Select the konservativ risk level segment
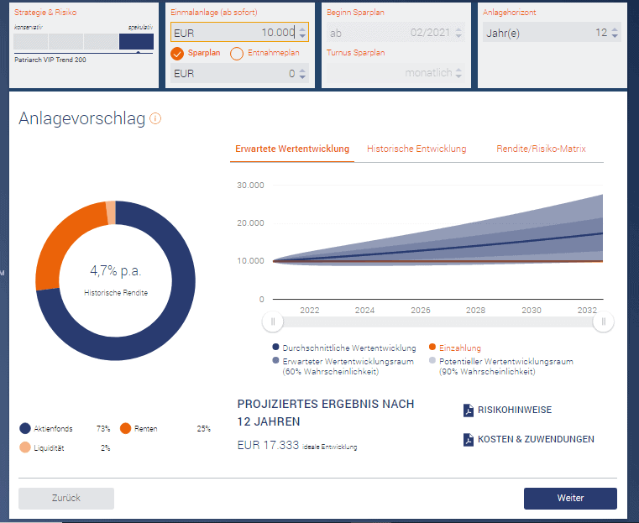This screenshot has width=639, height=523. point(30,41)
